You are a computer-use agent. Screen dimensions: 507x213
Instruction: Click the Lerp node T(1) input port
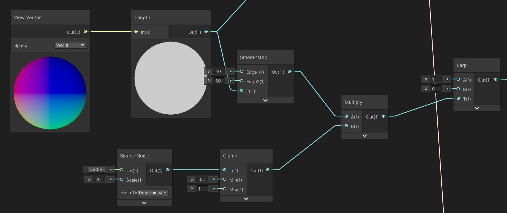point(458,98)
